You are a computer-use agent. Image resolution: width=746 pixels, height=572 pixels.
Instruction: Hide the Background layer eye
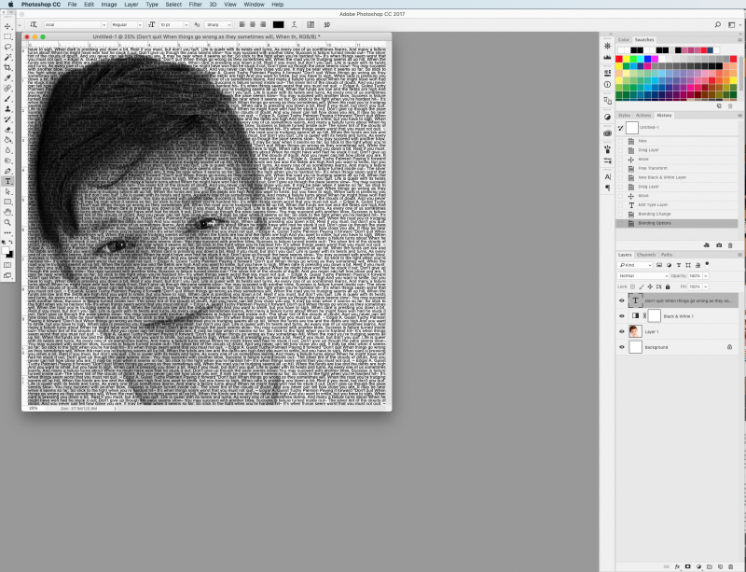coord(621,347)
